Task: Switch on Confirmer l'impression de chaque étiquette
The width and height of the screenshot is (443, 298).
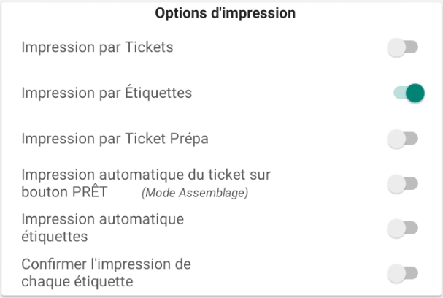Action: 402,274
